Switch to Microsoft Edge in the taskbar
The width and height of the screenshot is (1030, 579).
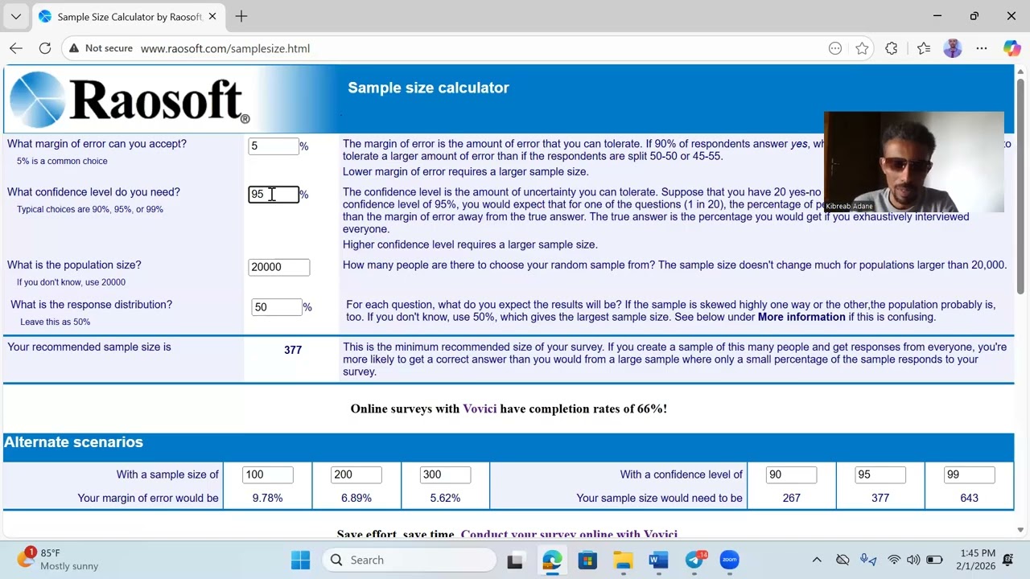pyautogui.click(x=552, y=560)
